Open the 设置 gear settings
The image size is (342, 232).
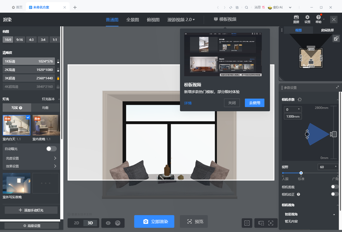pos(307,19)
